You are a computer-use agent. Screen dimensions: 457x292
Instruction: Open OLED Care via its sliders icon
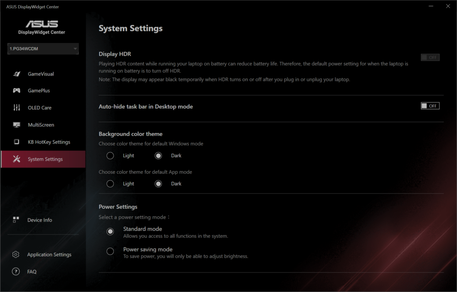pyautogui.click(x=17, y=108)
